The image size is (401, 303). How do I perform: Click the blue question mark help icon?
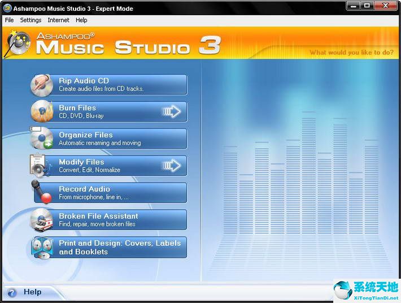point(12,292)
